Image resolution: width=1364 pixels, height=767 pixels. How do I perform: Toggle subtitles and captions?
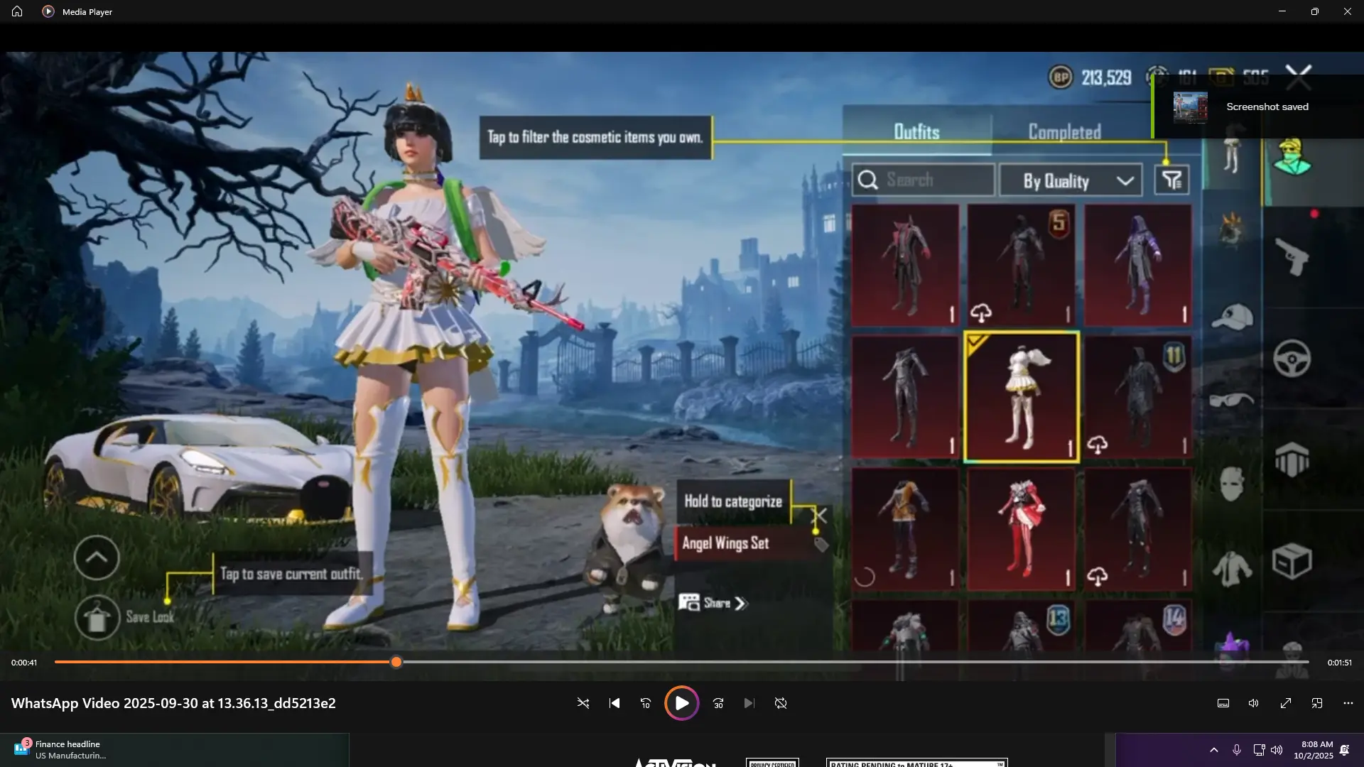click(1223, 703)
